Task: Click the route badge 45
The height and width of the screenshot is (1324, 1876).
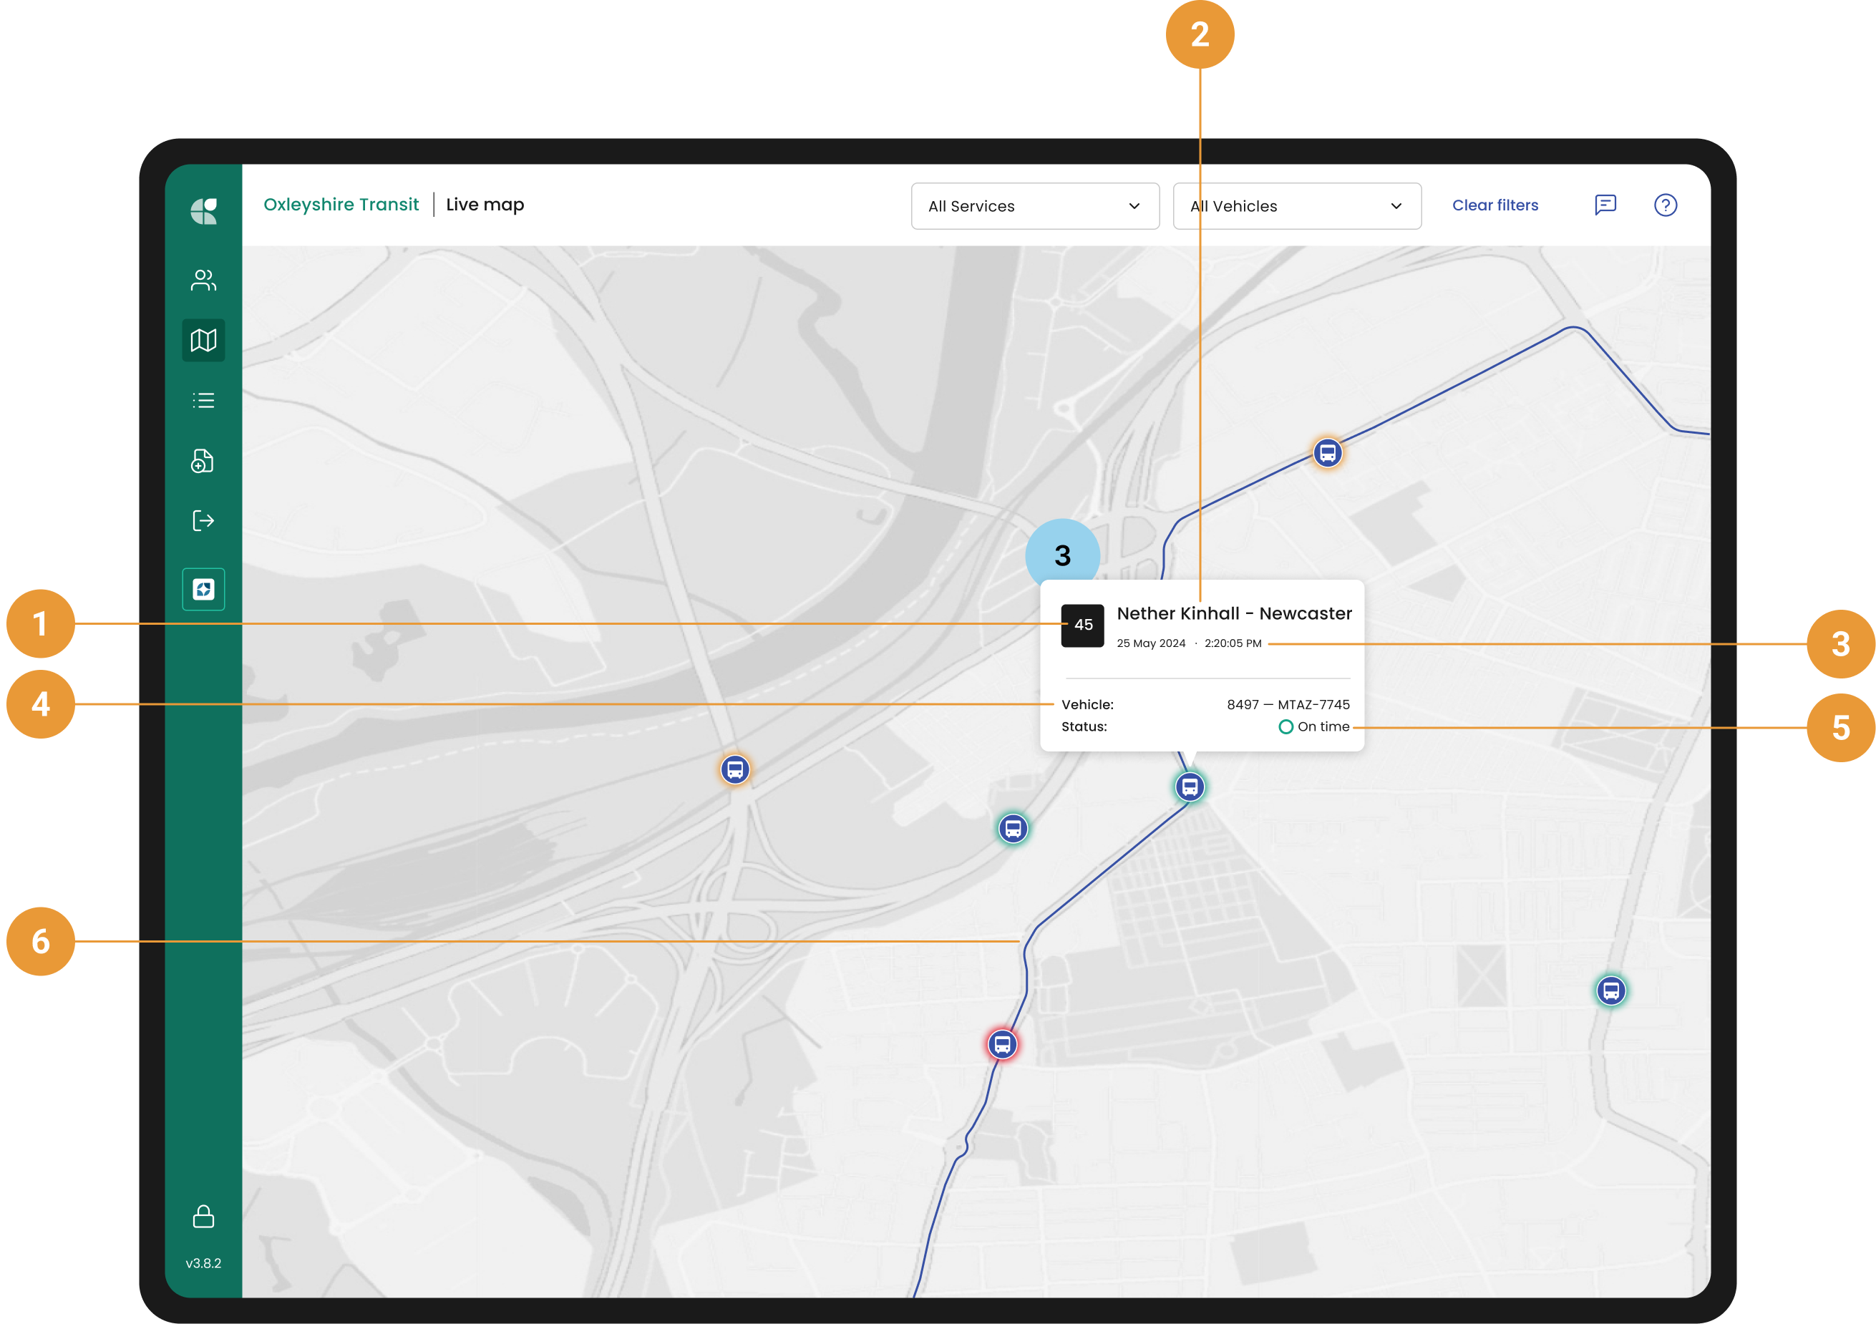Action: 1083,625
